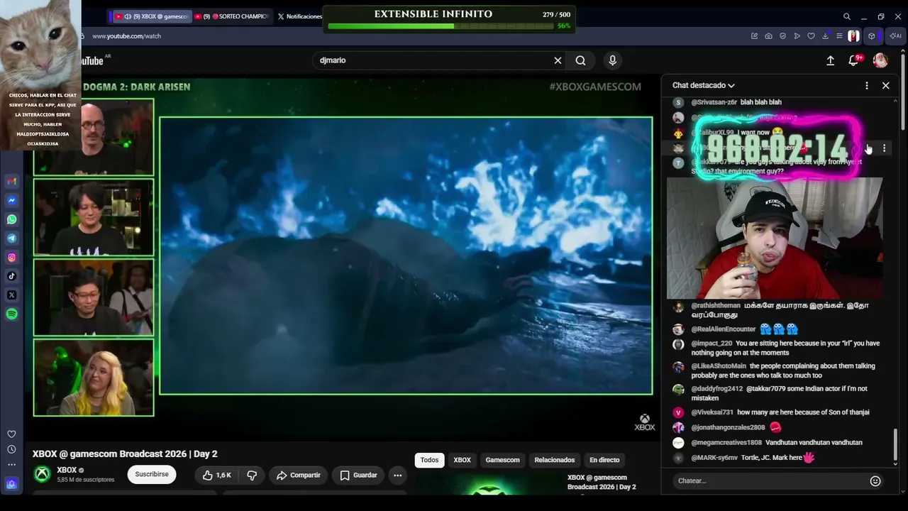Open Messenger in the browser sidebar

coord(11,201)
